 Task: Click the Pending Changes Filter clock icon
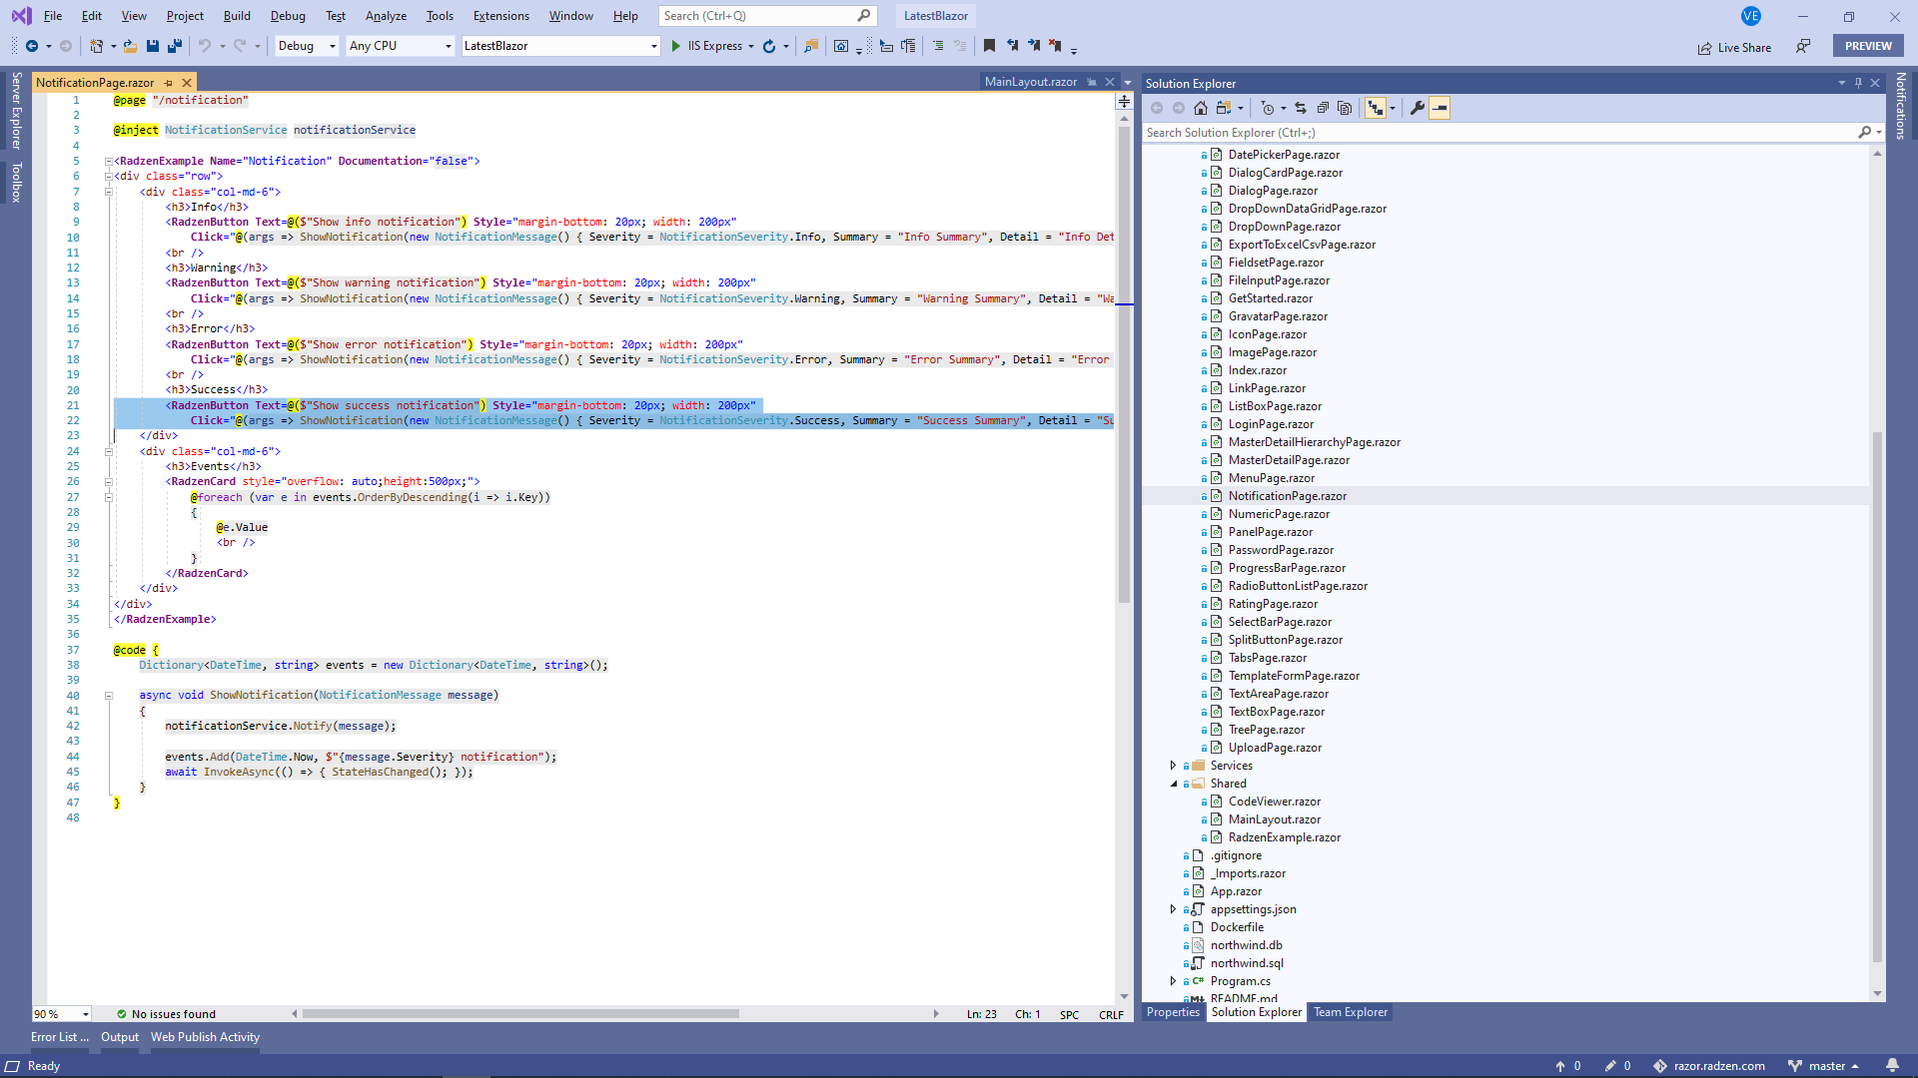[x=1268, y=108]
